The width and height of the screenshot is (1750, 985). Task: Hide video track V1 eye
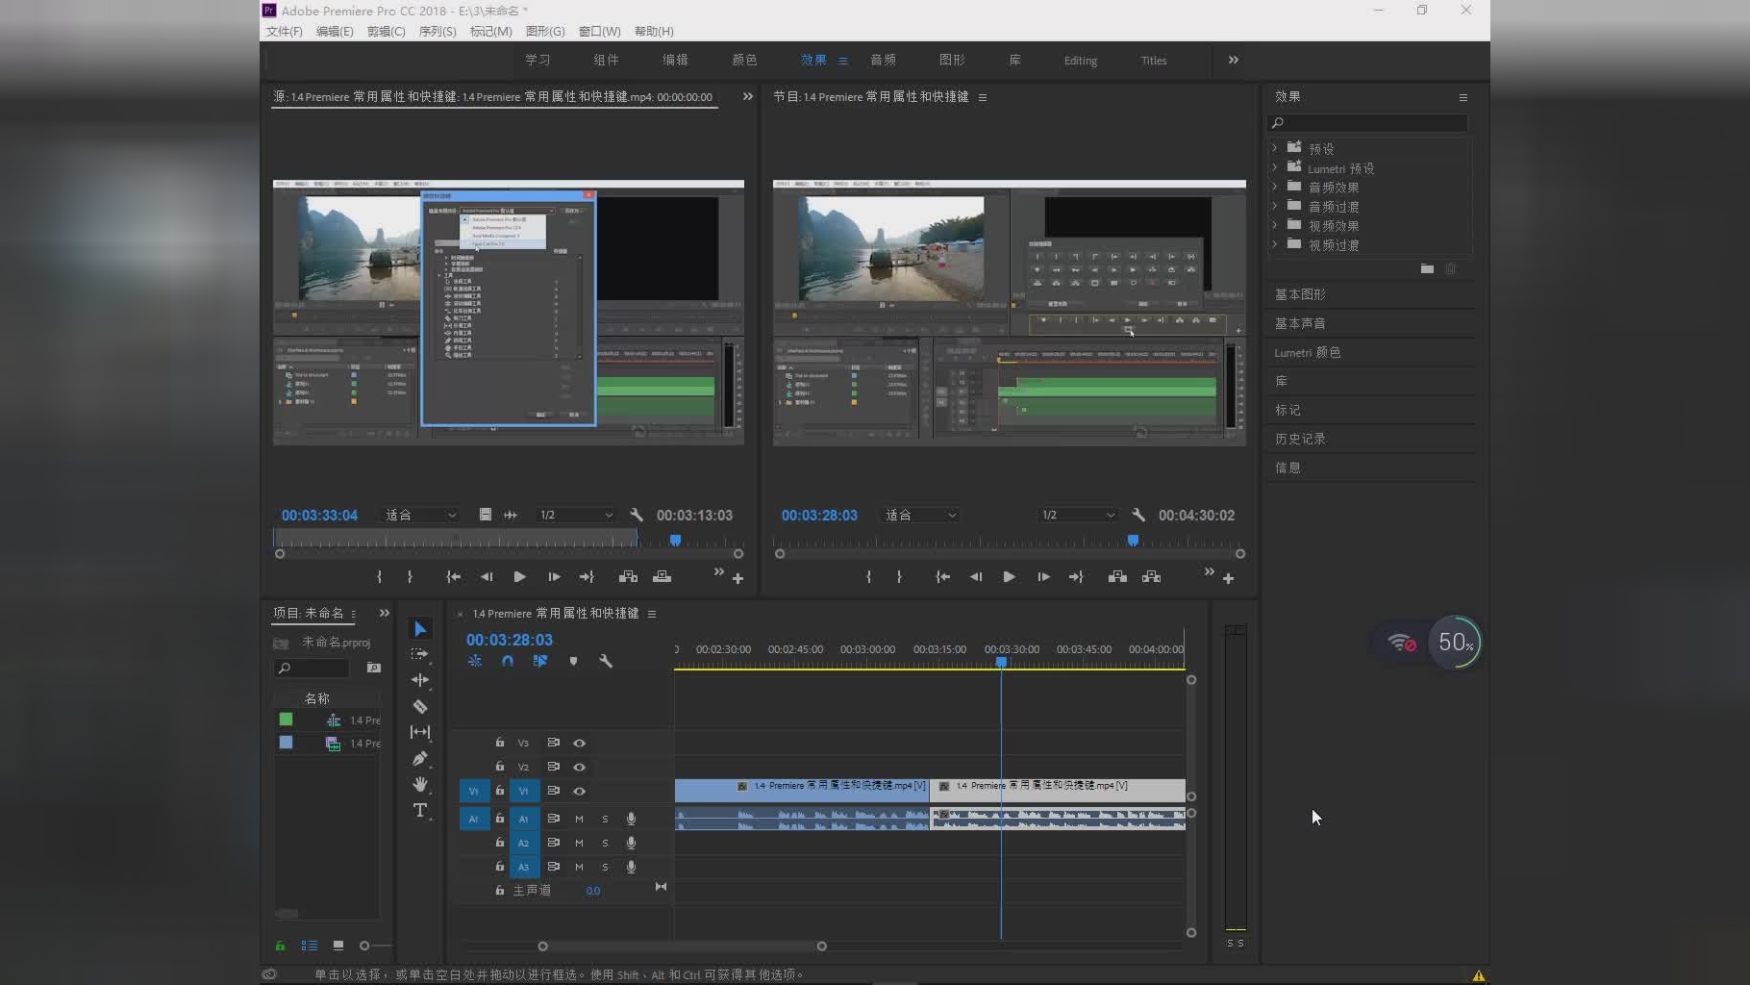coord(579,791)
